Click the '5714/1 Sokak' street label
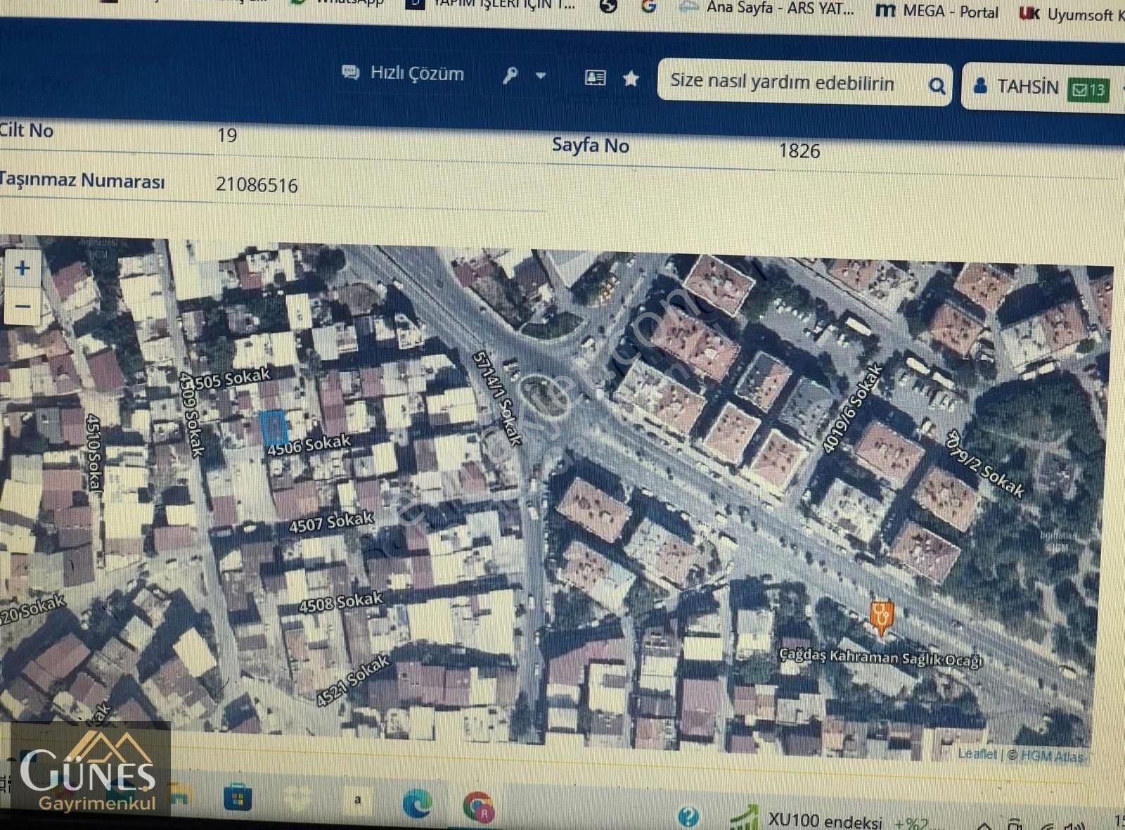 coord(498,398)
